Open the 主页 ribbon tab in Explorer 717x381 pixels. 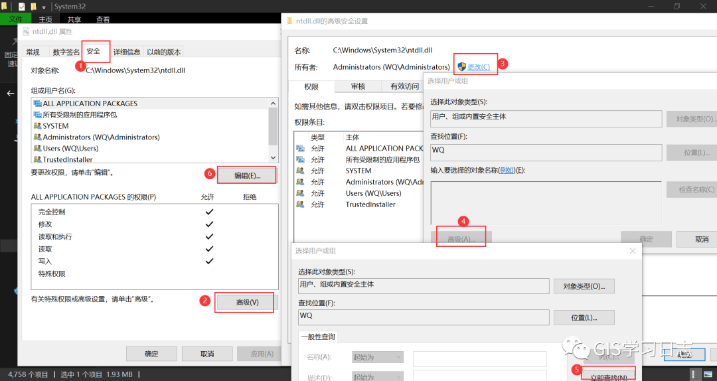pyautogui.click(x=45, y=19)
